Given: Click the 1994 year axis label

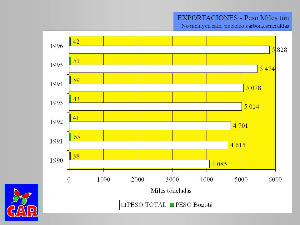Looking at the screenshot, I should tap(56, 84).
